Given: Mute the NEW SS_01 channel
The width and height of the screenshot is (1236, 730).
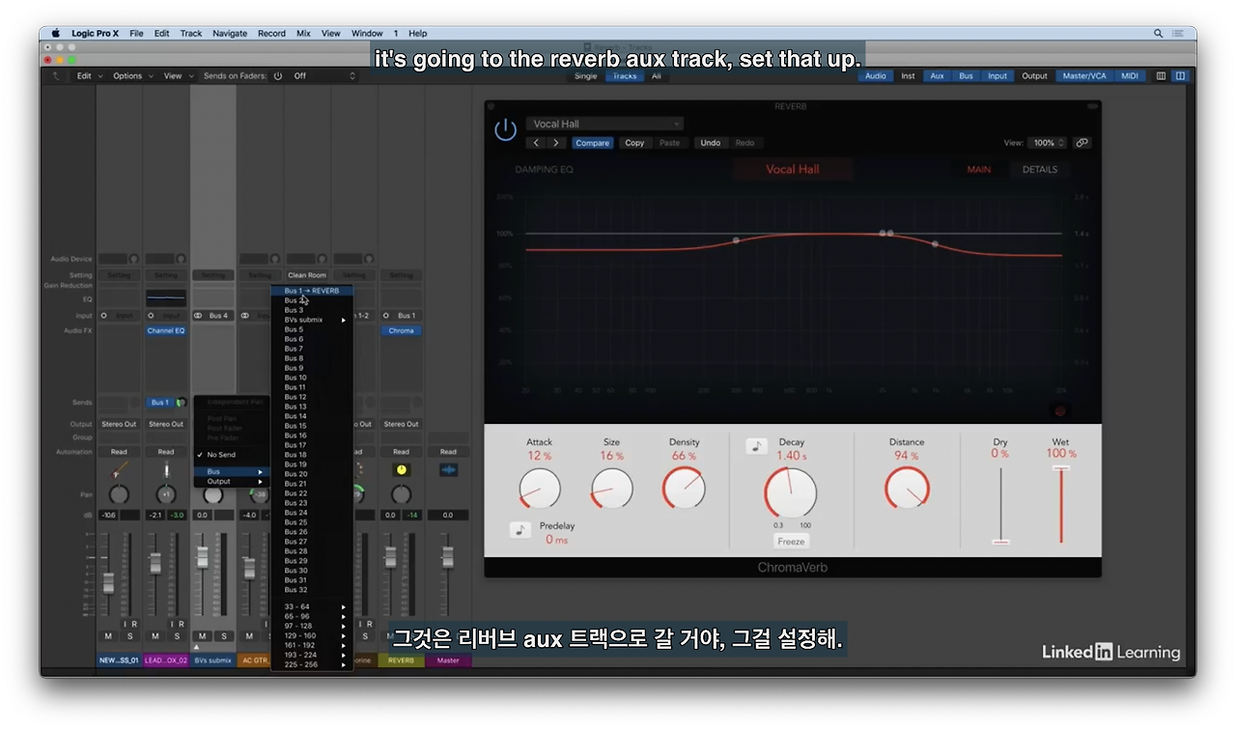Looking at the screenshot, I should pos(108,636).
